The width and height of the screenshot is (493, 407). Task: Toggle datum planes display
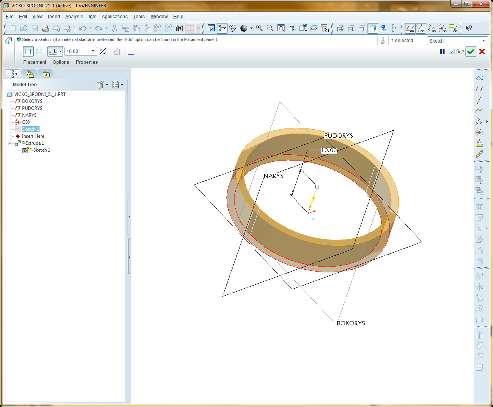(x=410, y=28)
